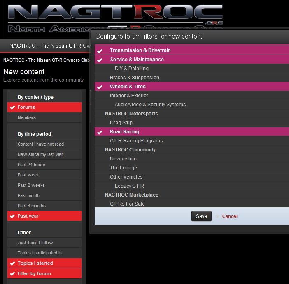Uncheck the Road Racing forum filter

coord(192,131)
